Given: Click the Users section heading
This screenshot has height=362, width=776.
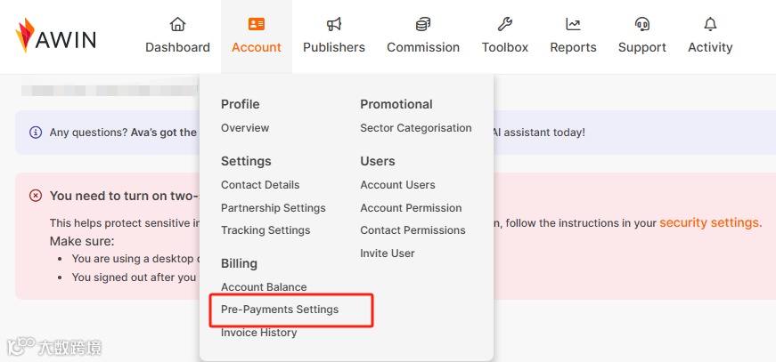Looking at the screenshot, I should 378,162.
